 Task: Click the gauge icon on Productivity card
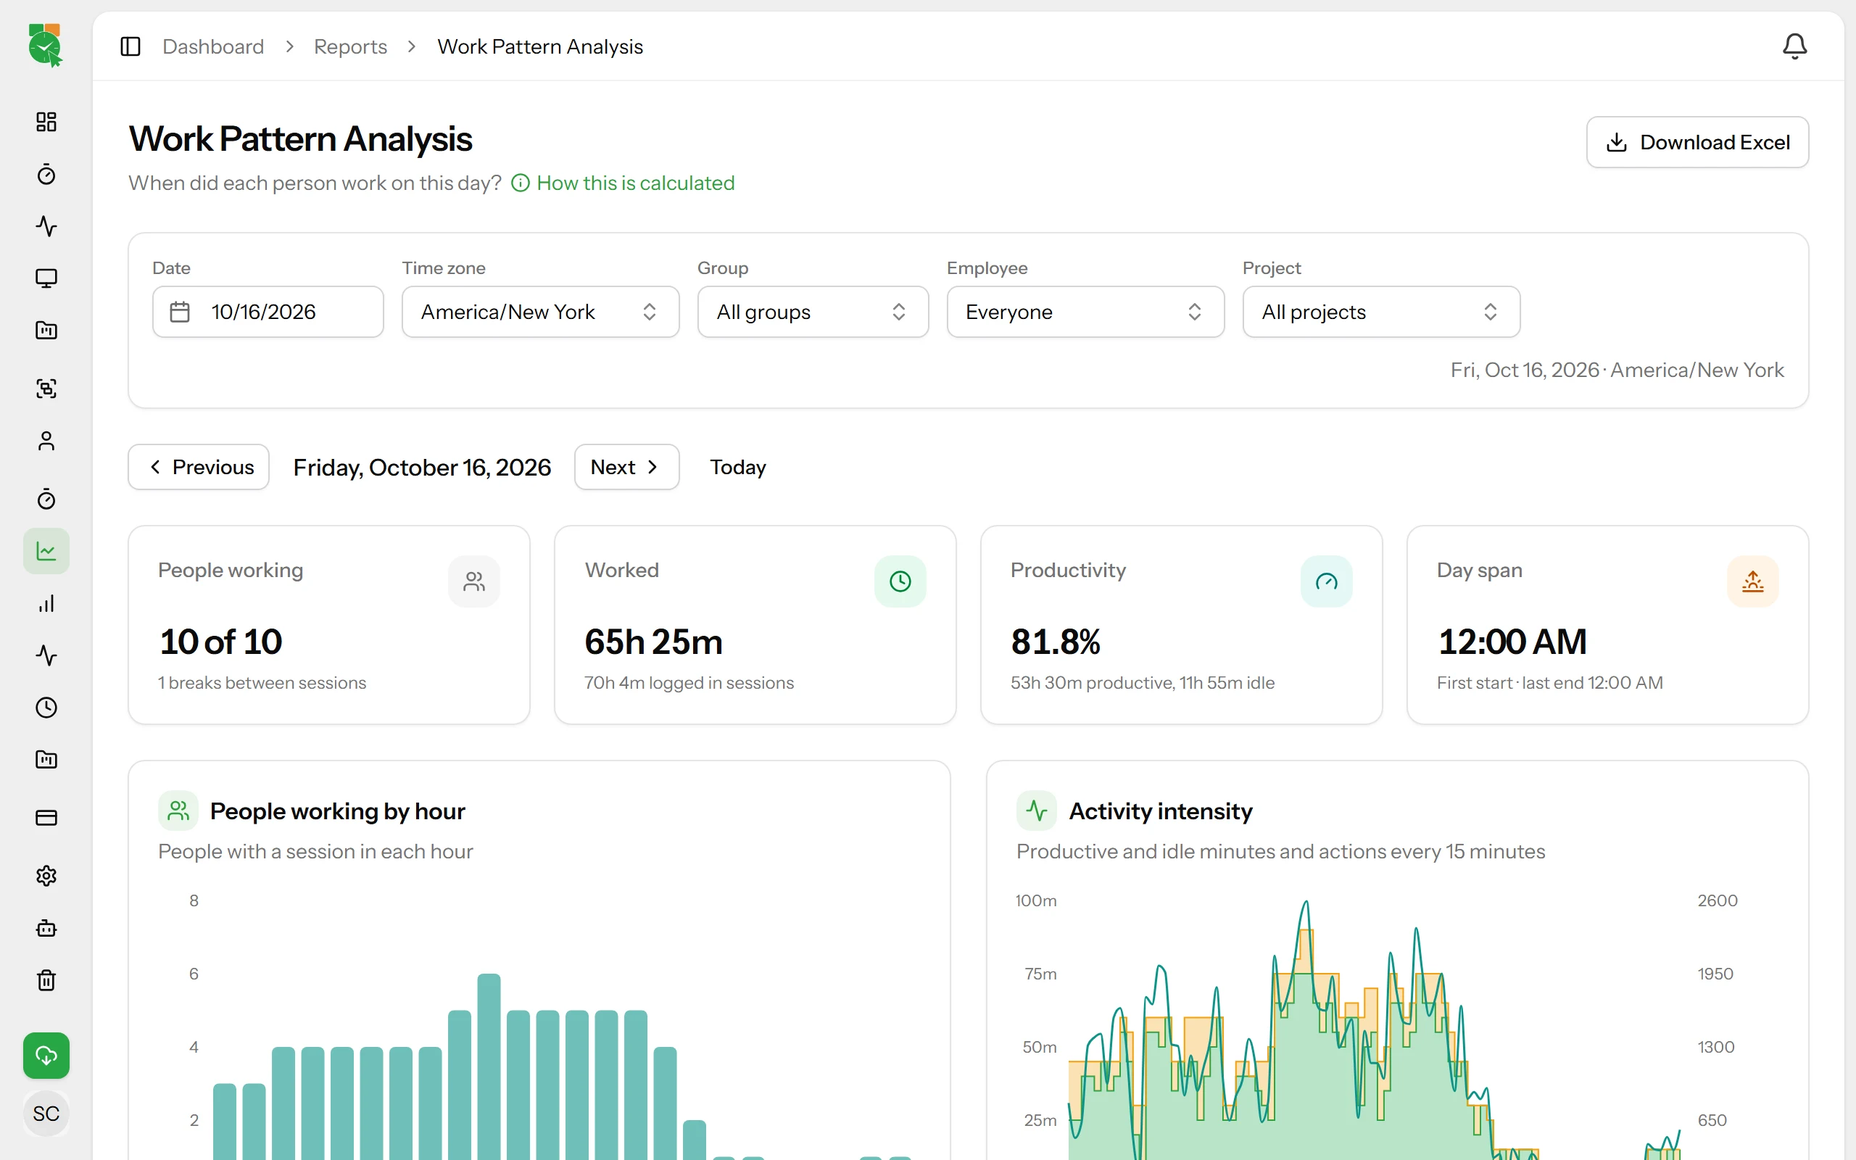point(1326,581)
